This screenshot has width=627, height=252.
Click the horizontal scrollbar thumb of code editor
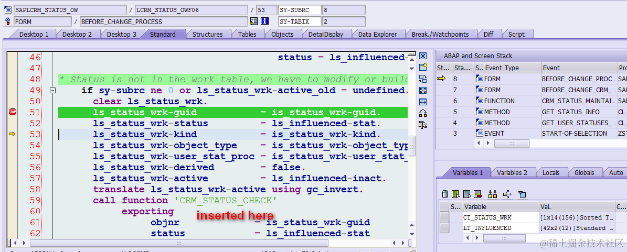click(179, 243)
